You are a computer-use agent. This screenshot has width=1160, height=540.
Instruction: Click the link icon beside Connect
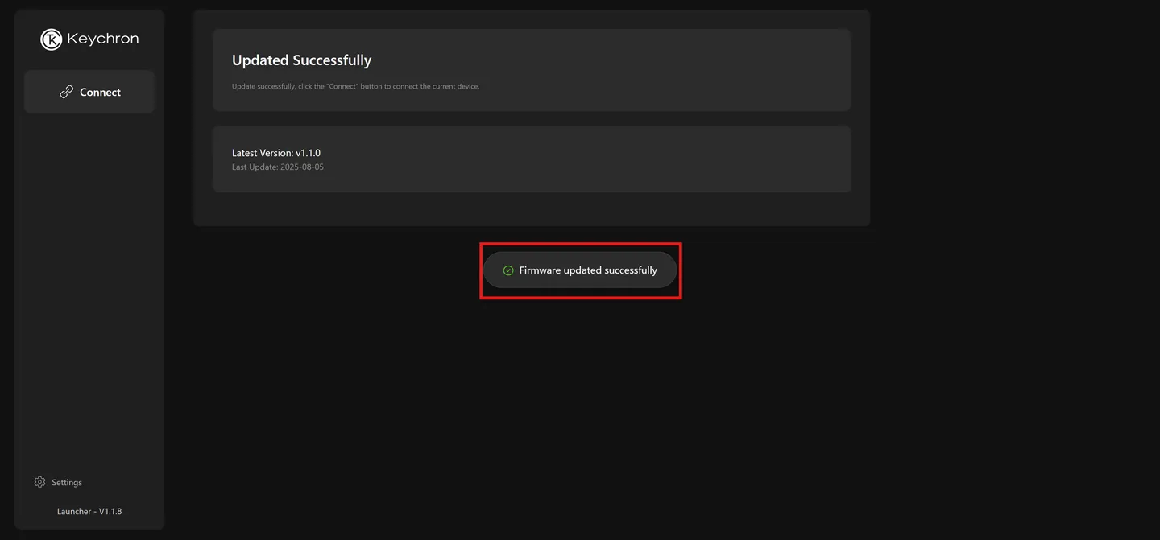point(67,92)
